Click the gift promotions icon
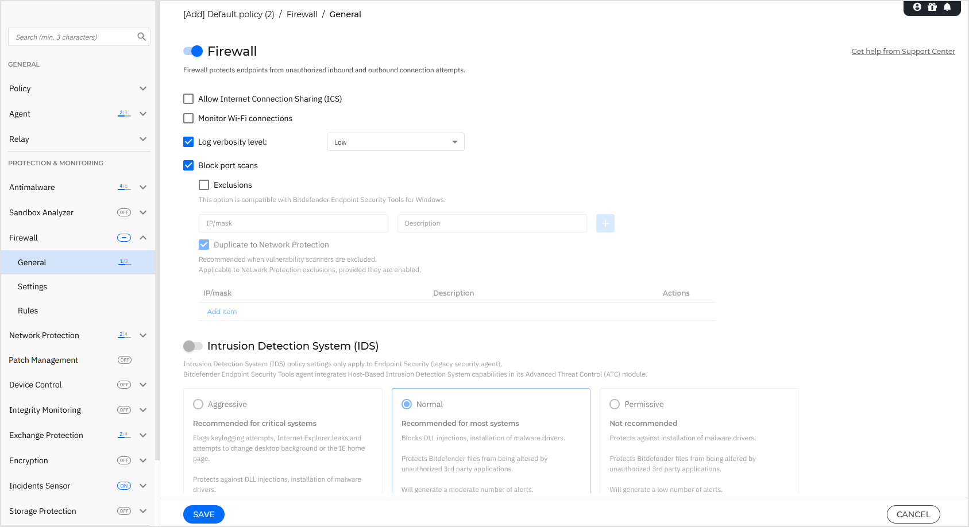969x527 pixels. (932, 7)
